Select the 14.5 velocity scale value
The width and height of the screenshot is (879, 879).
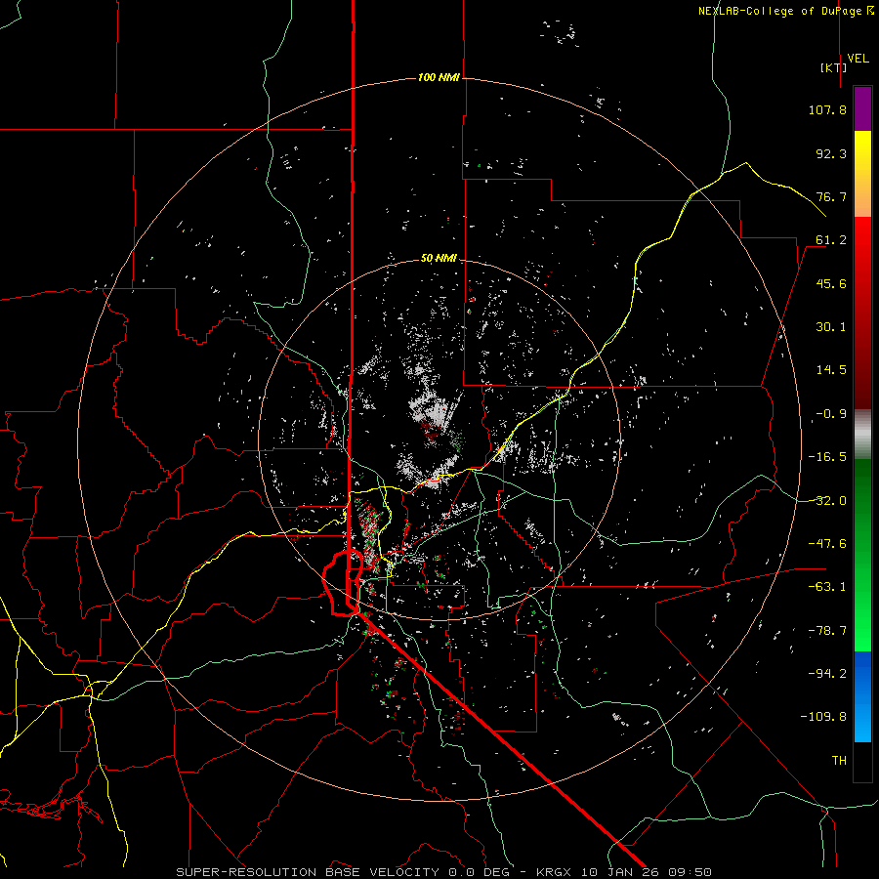(x=831, y=370)
